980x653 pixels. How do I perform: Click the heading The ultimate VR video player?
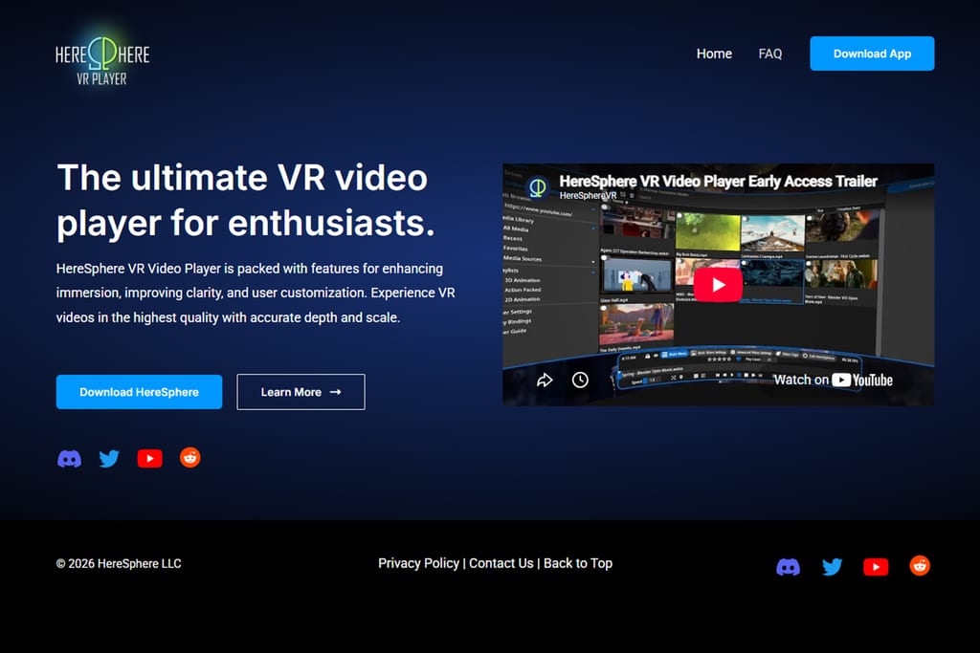[245, 201]
